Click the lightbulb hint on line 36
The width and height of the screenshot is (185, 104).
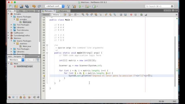[x=44, y=76]
